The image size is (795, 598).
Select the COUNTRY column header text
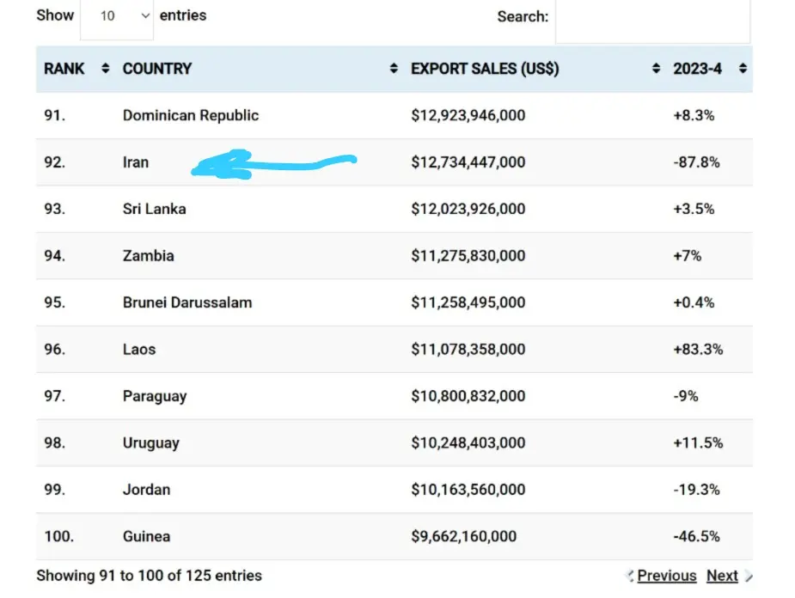tap(157, 69)
